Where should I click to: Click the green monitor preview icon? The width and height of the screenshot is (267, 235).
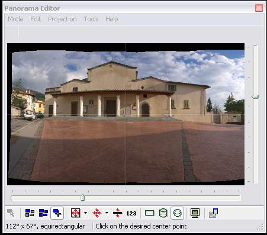(x=195, y=213)
